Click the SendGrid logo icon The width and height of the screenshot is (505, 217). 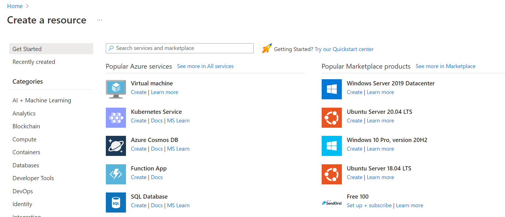(x=332, y=203)
